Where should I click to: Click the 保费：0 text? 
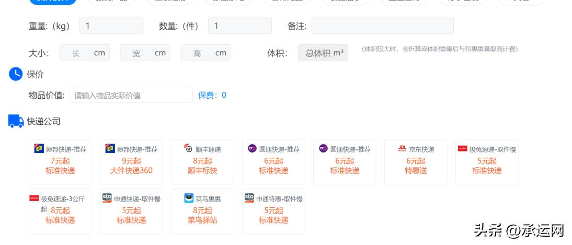tap(212, 95)
